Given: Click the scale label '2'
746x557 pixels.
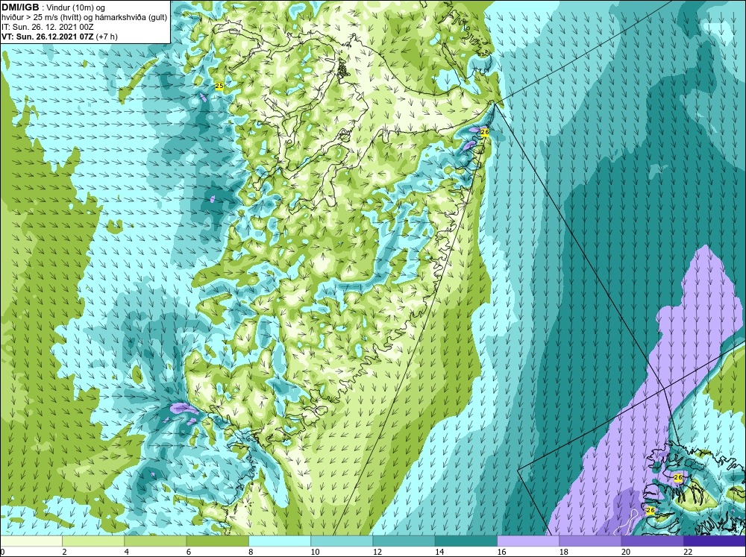Looking at the screenshot, I should (64, 552).
